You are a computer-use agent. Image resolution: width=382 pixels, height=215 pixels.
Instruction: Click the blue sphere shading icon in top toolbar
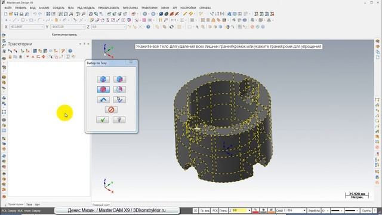click(x=161, y=14)
